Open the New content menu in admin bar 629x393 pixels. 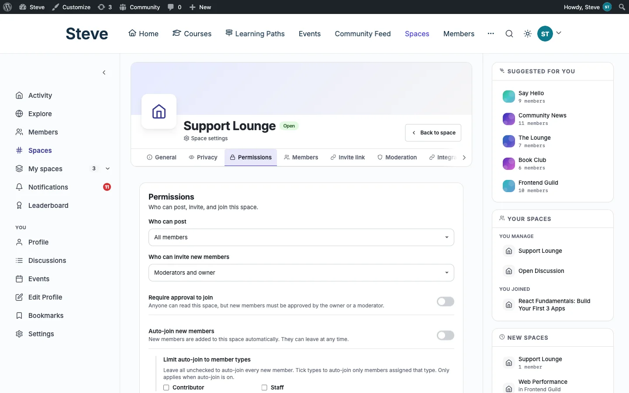pyautogui.click(x=200, y=7)
